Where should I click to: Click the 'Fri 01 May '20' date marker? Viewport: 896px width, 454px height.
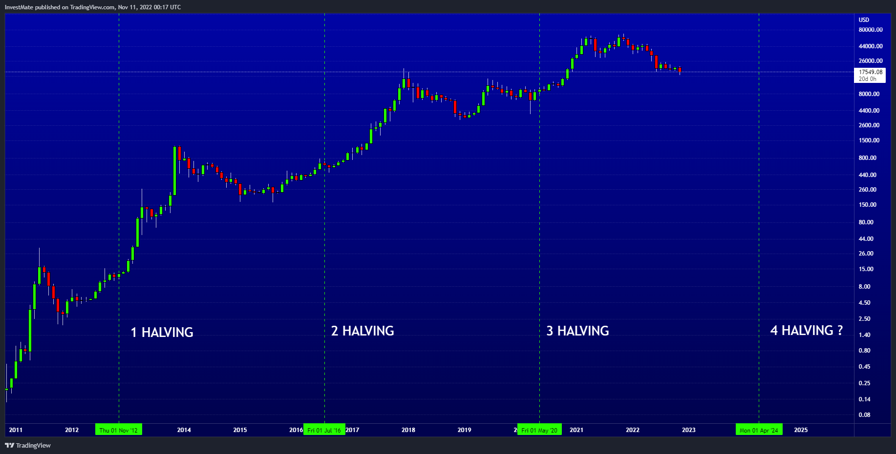click(539, 430)
